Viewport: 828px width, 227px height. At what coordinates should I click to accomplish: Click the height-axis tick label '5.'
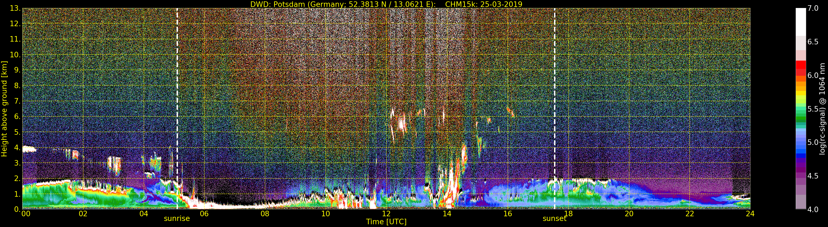17,132
